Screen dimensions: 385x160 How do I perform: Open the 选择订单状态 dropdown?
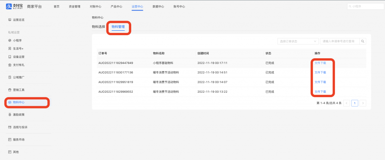coord(298,41)
